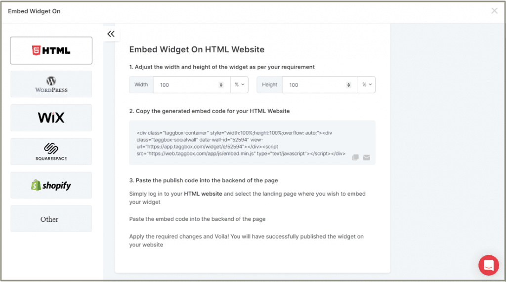Screen dimensions: 506x282
Task: Click the Height value input field
Action: (314, 85)
